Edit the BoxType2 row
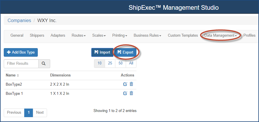The image size is (259, 122). click(x=125, y=84)
